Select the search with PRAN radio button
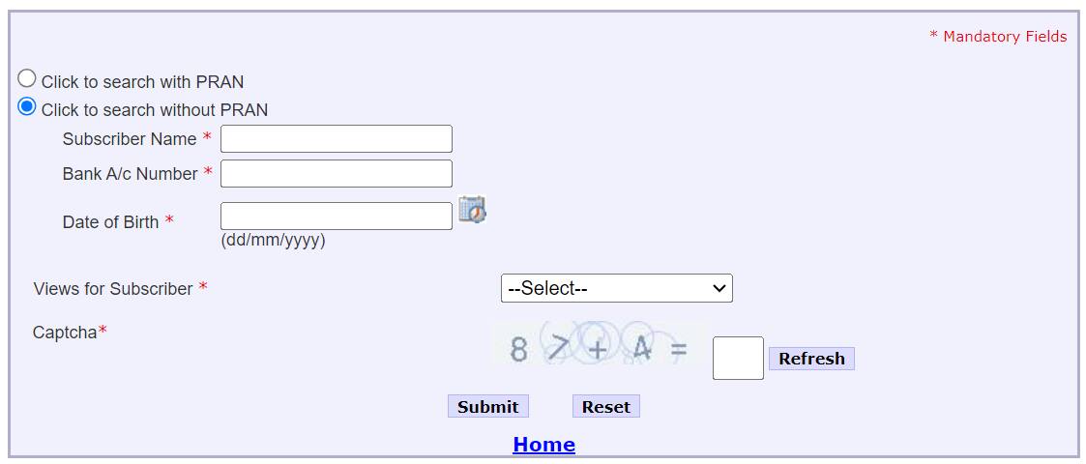 27,79
